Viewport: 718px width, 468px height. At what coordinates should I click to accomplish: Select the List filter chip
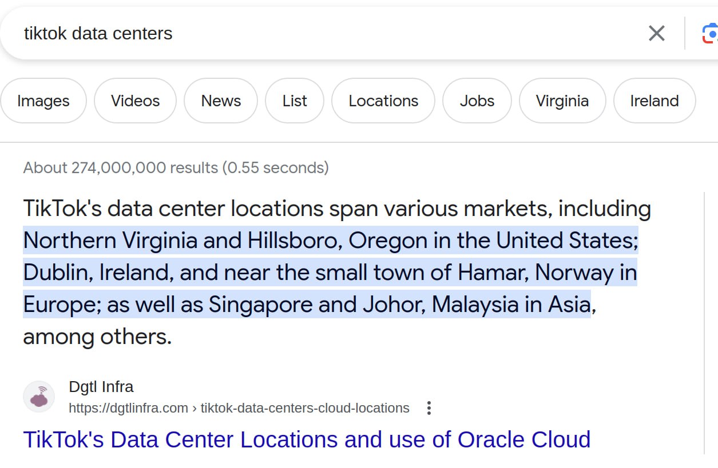pyautogui.click(x=295, y=101)
